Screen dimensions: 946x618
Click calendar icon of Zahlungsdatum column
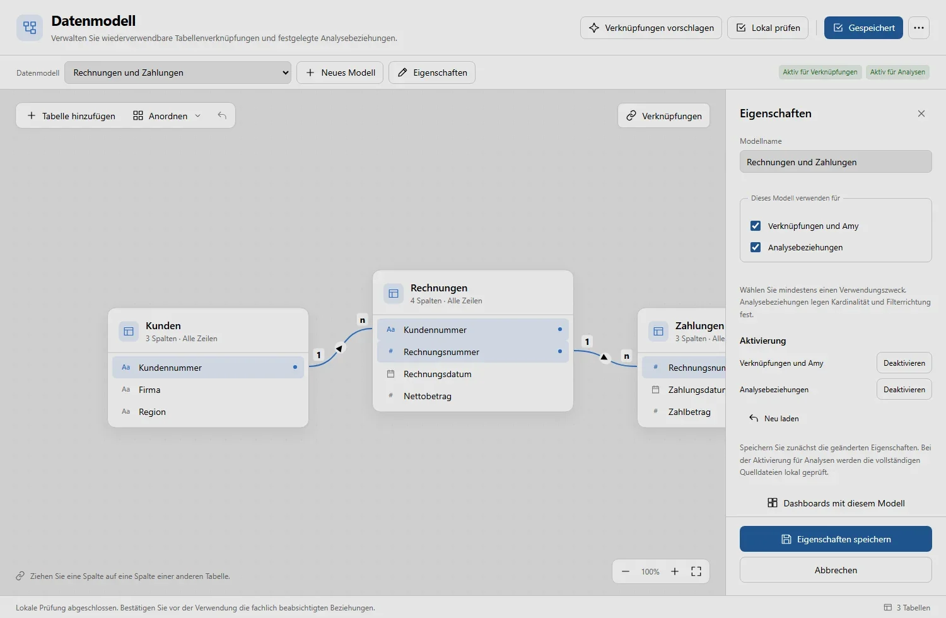[x=655, y=390]
